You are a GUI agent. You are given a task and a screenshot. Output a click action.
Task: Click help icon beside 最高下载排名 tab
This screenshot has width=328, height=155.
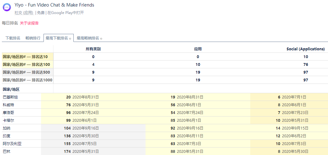coord(70,39)
